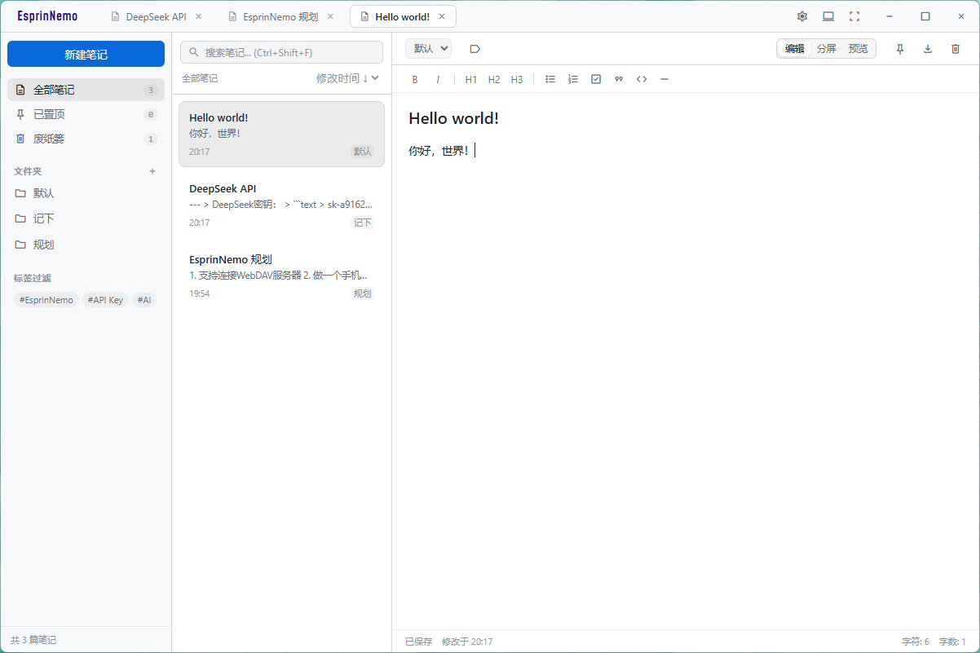Viewport: 980px width, 653px height.
Task: Click the 修改于 20:17 status text
Action: point(467,642)
